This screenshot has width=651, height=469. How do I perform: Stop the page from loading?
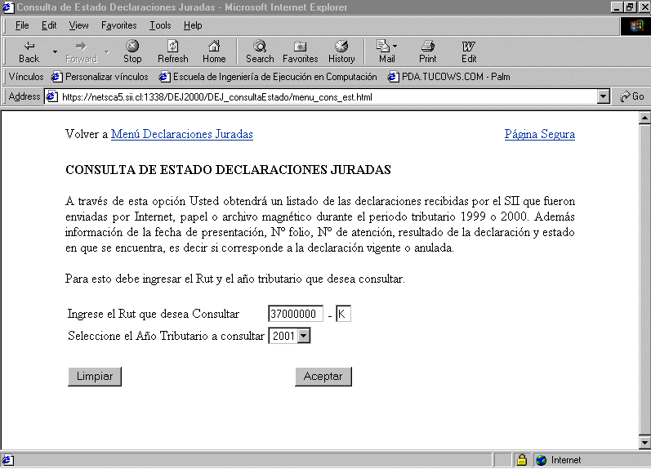coord(132,52)
